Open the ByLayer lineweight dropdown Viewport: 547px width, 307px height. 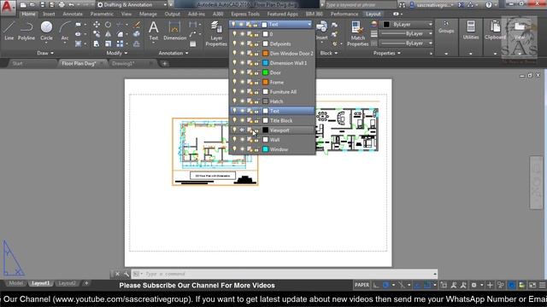pos(407,34)
